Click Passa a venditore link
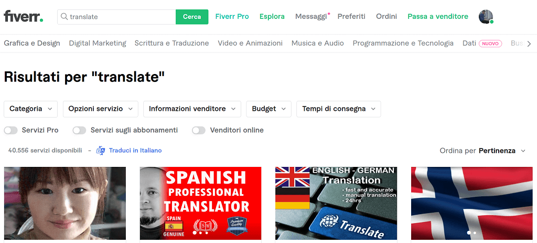This screenshot has height=243, width=537. (x=438, y=16)
